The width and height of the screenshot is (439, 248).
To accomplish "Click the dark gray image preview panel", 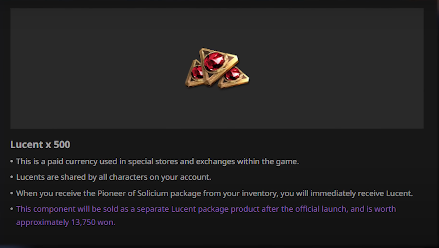I will click(217, 68).
